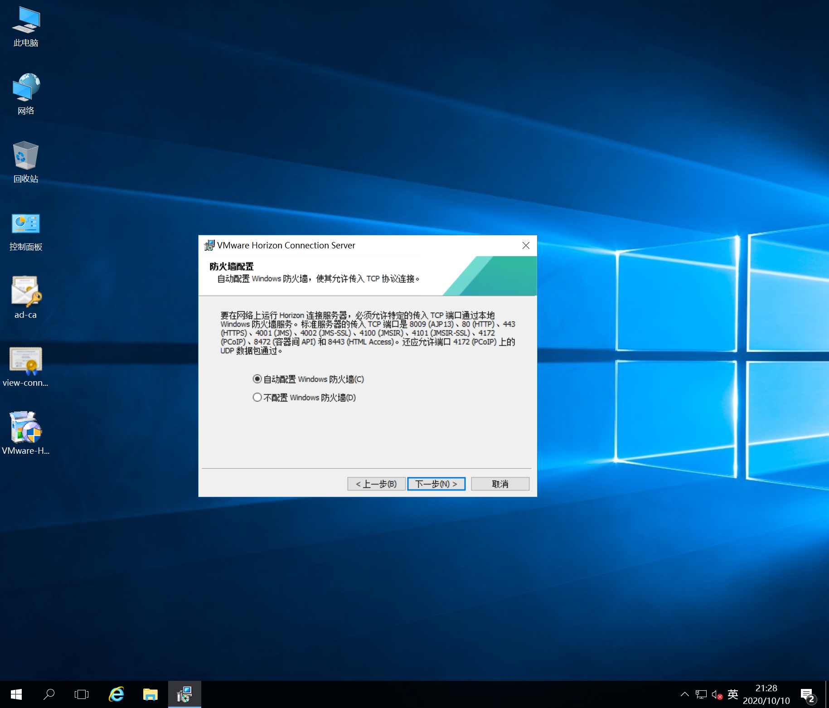Select 自动配置 Windows 防火墙 radio option
This screenshot has width=829, height=708.
pos(308,379)
